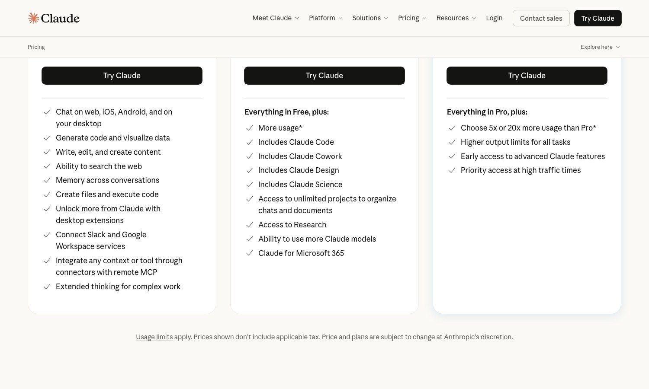Screen dimensions: 649x389
Task: Click the 'Includes Claude Science' feature
Action: click(300, 185)
